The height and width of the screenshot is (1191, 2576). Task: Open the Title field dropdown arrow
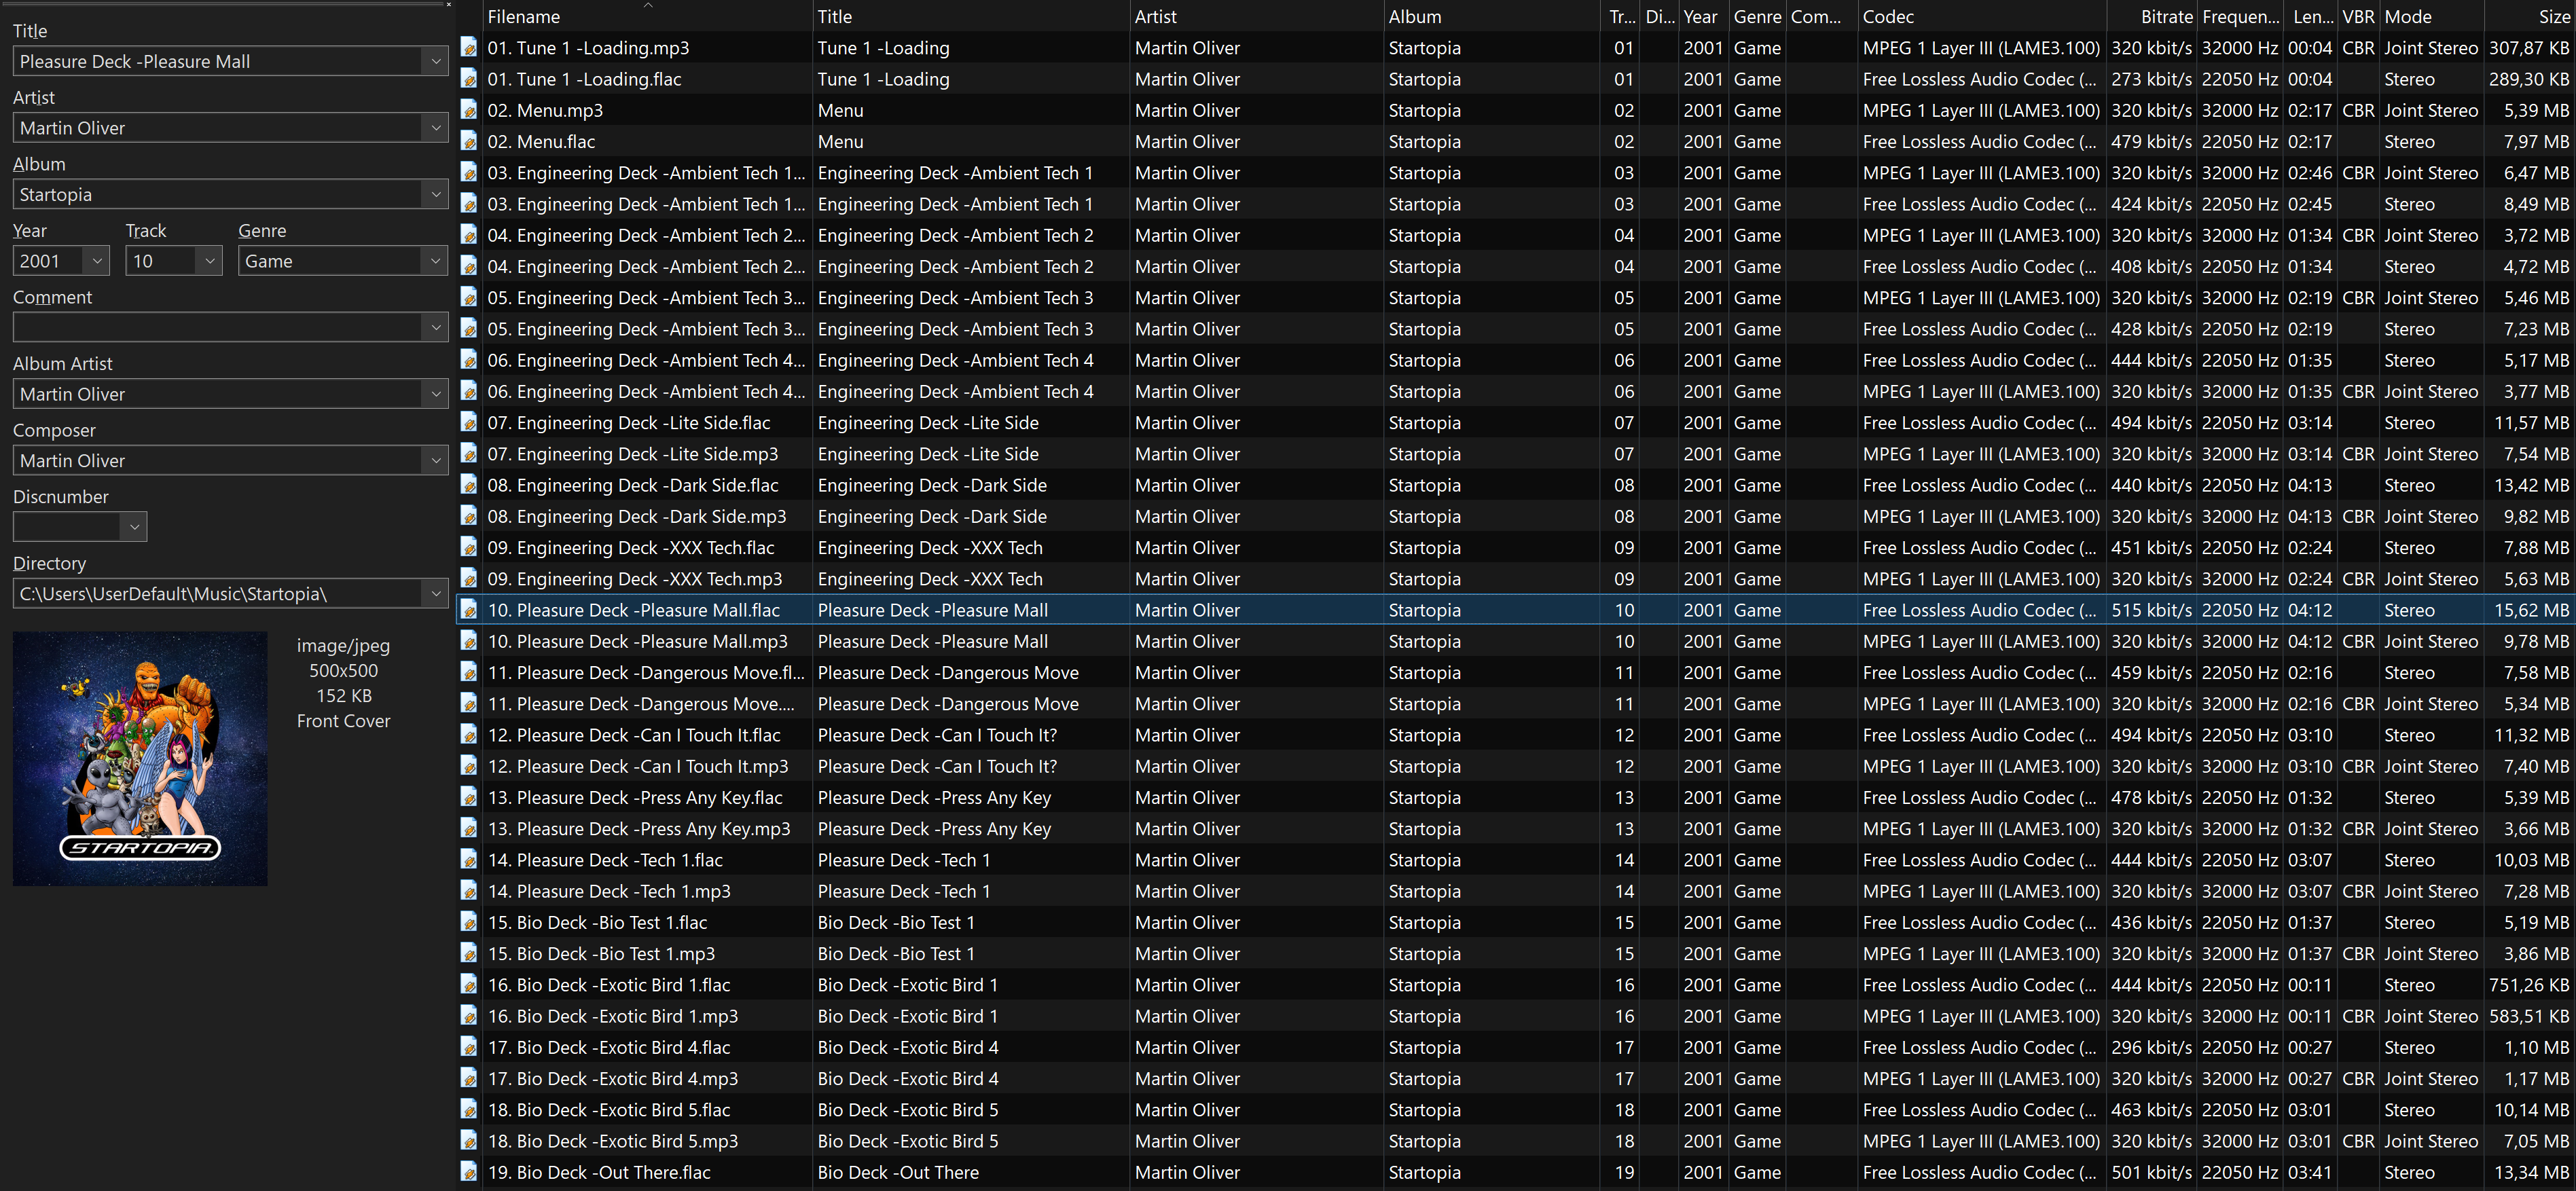pyautogui.click(x=436, y=61)
